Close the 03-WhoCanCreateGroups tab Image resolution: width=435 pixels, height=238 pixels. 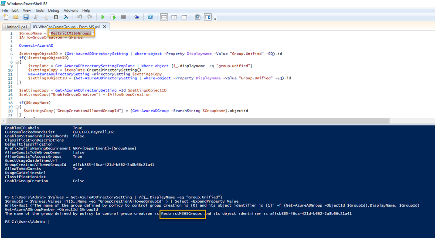click(105, 27)
